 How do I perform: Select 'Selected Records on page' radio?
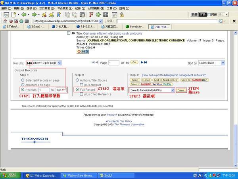tap(23, 80)
